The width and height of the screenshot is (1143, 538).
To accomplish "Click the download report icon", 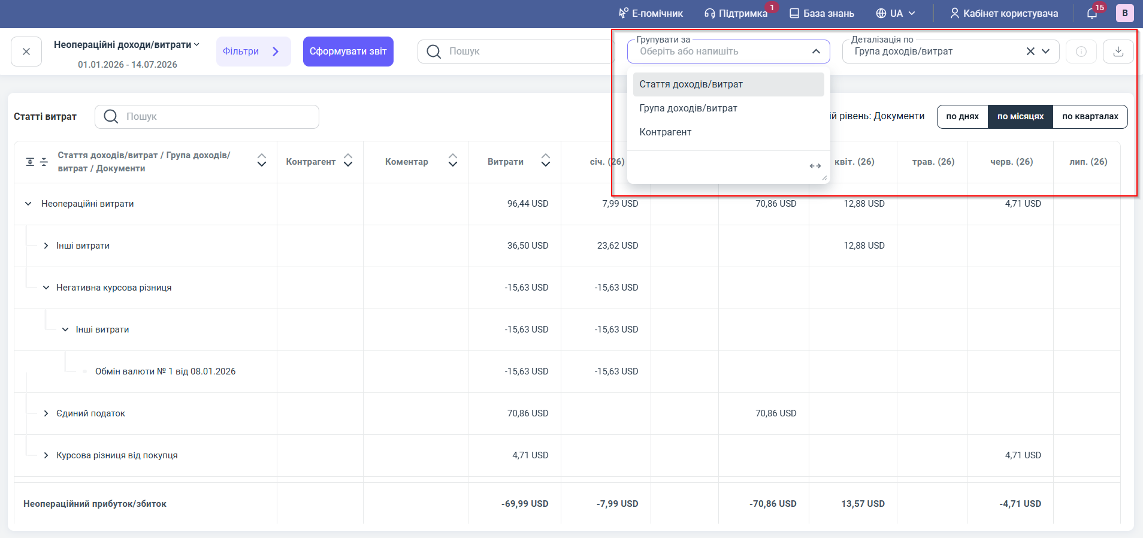I will click(1118, 52).
